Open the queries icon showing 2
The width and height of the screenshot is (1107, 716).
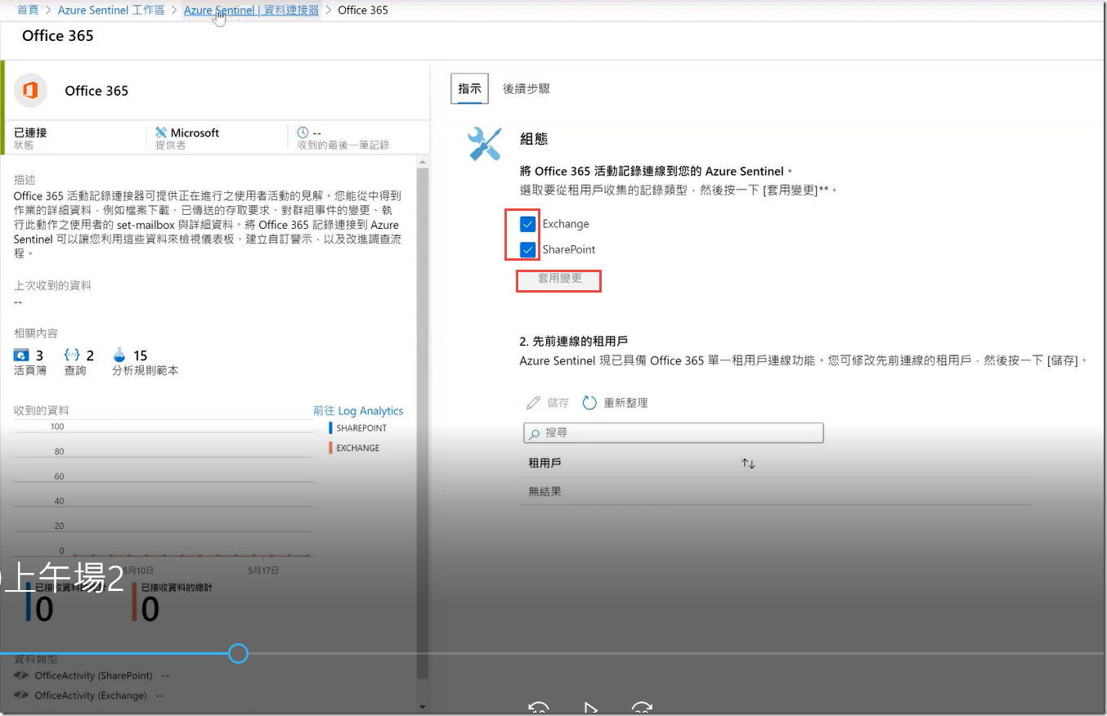coord(71,355)
